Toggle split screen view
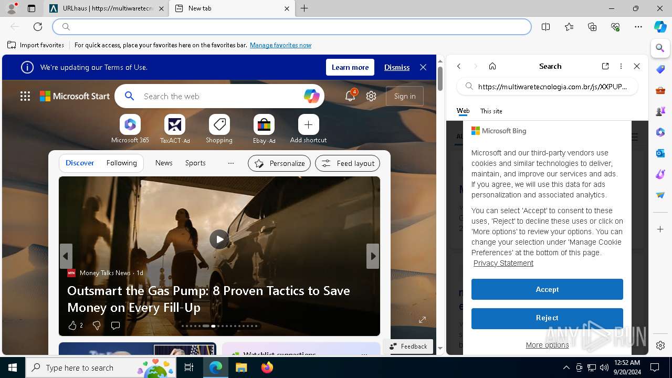The height and width of the screenshot is (378, 672). click(x=546, y=27)
